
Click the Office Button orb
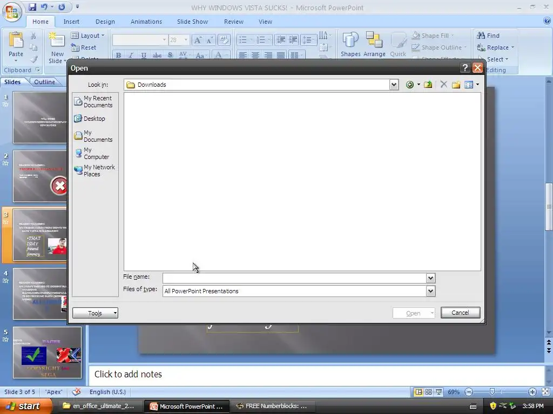12,12
